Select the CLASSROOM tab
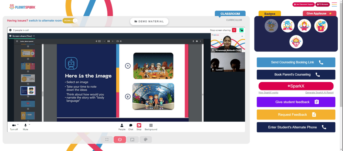 [230, 14]
